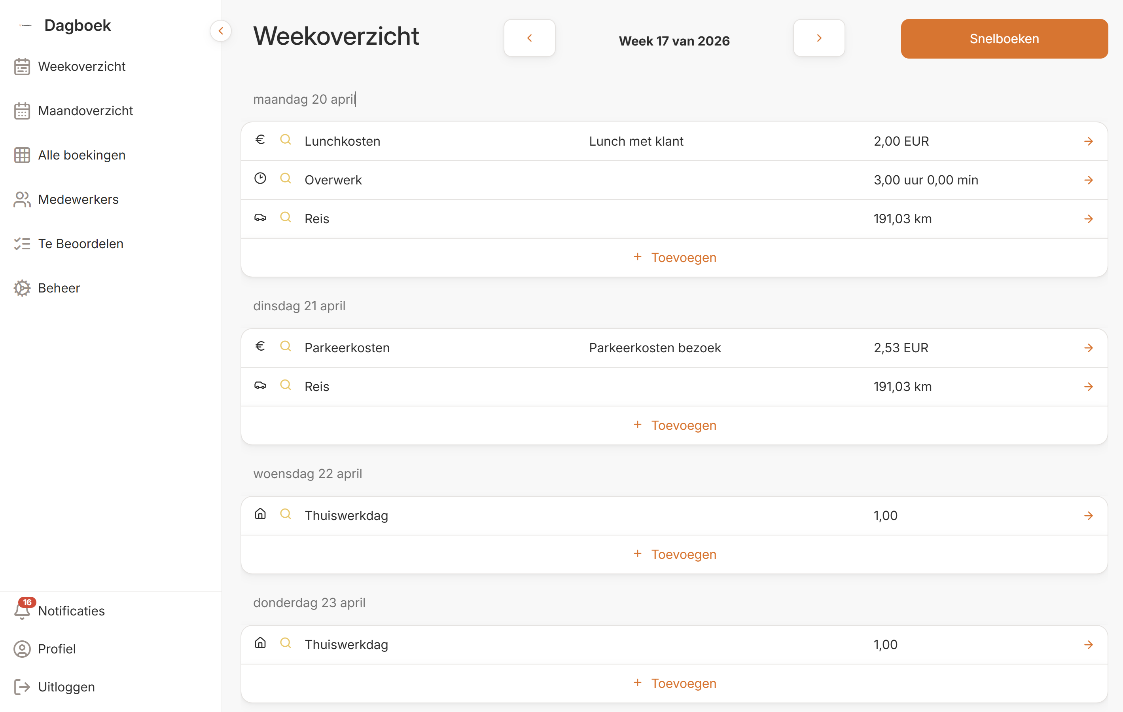This screenshot has height=712, width=1123.
Task: Click the clock icon on the Overwerk row
Action: (260, 179)
